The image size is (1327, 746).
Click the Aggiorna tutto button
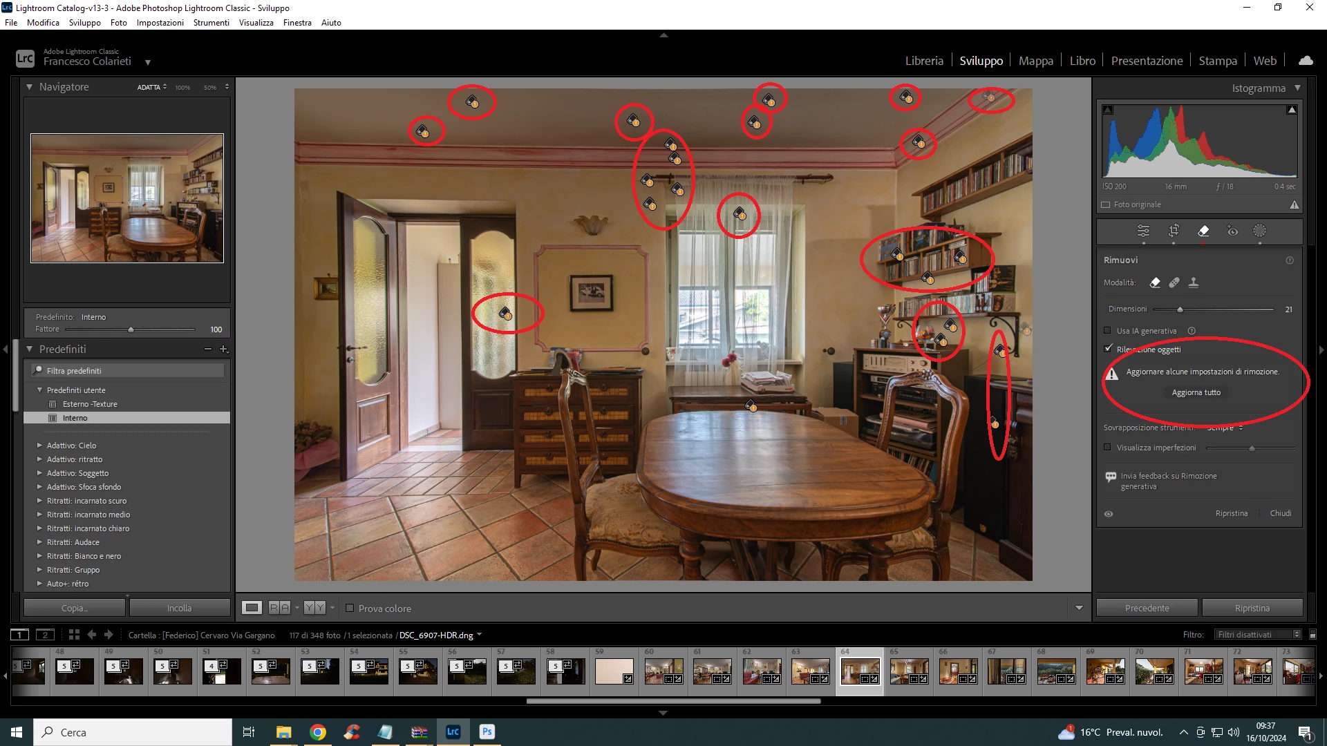coord(1196,392)
